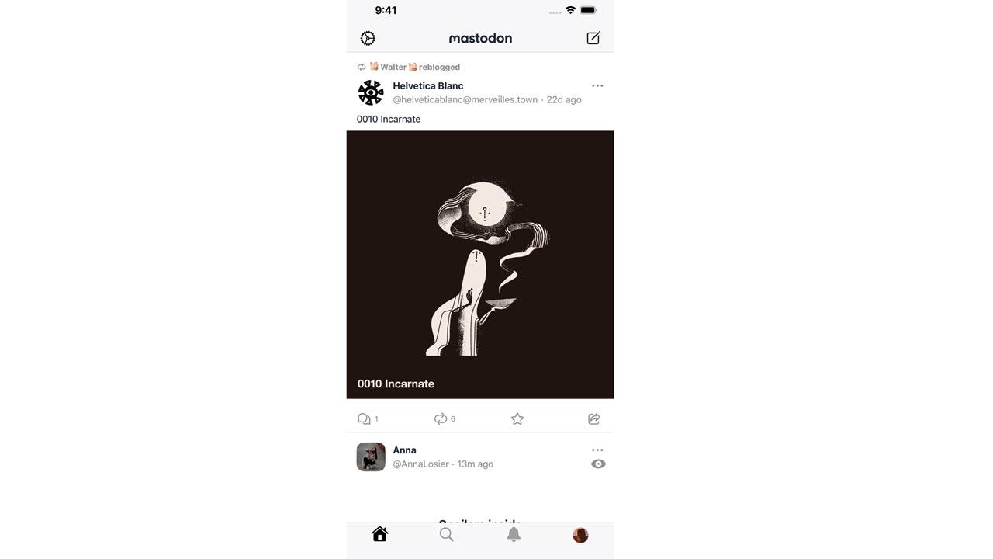Open the 0010 Incarnate artwork image

tap(480, 265)
